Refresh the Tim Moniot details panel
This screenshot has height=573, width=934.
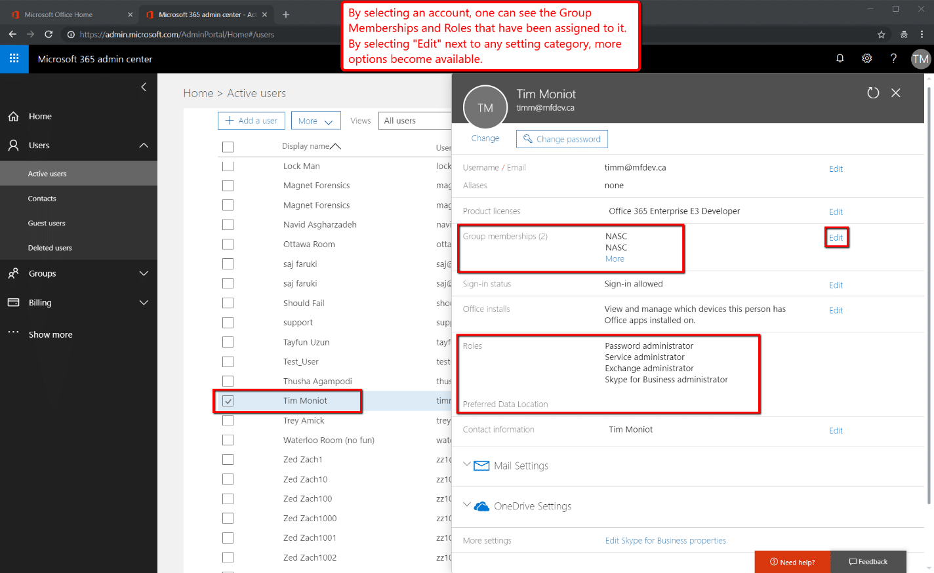(x=873, y=93)
